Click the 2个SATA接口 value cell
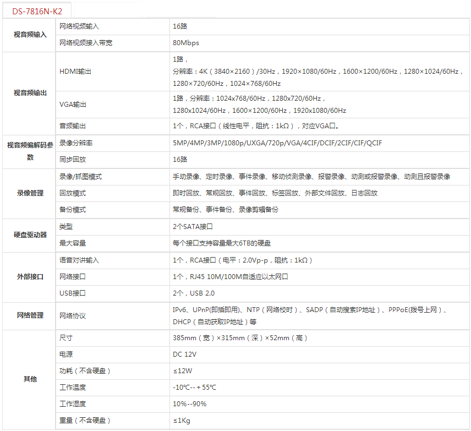 (x=193, y=226)
